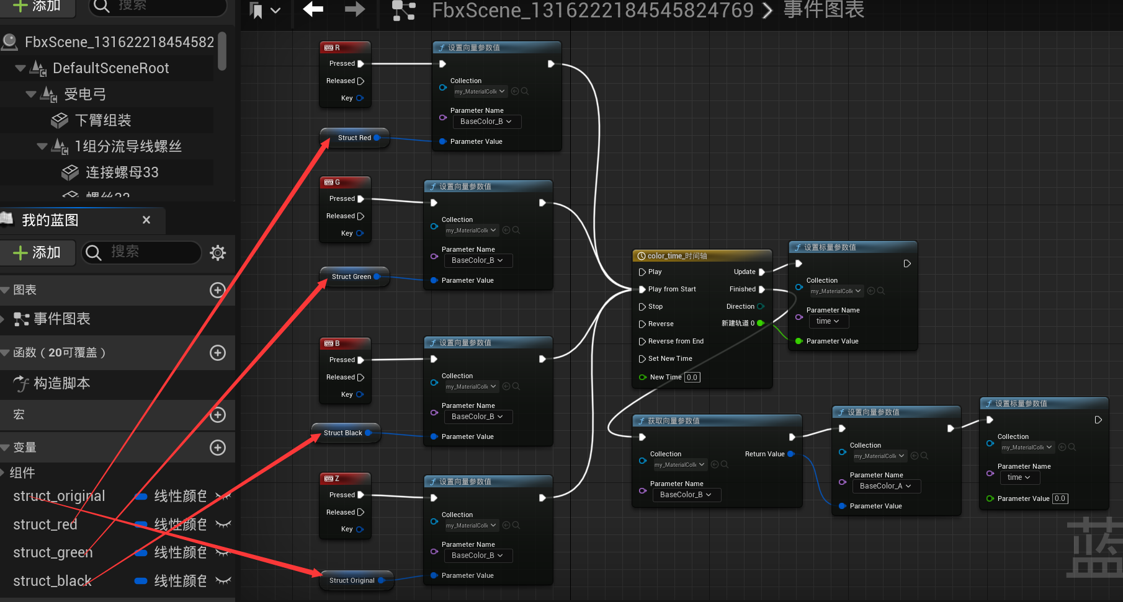Click the navigate back arrow
Viewport: 1123px width, 602px height.
[313, 9]
